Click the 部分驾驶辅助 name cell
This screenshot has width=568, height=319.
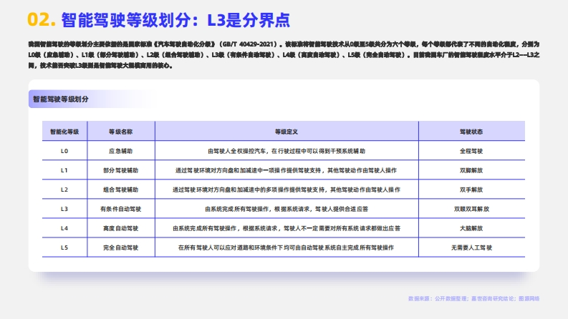[120, 170]
